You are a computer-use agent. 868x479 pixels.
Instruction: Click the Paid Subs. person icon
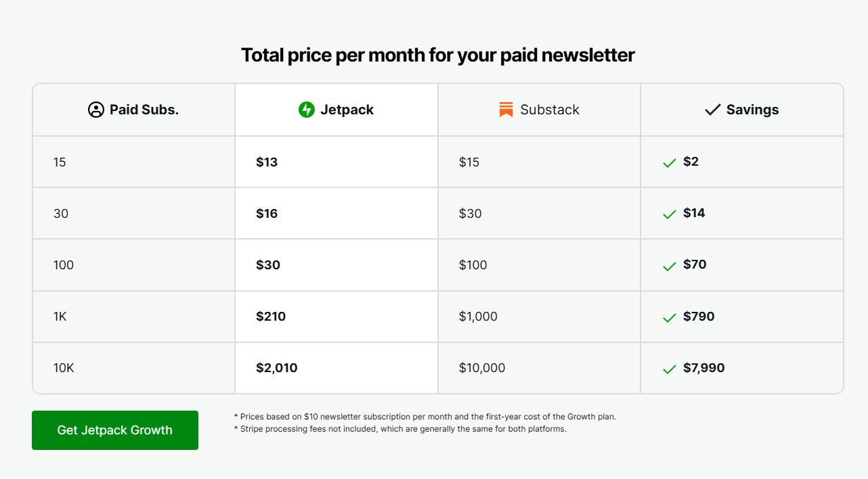96,110
